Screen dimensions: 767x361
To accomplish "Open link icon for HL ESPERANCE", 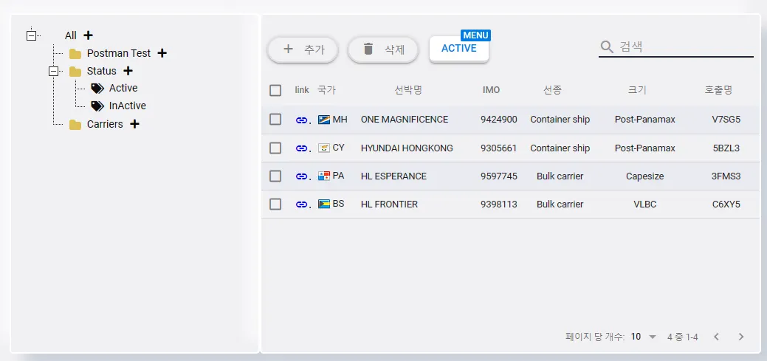I will pos(302,176).
